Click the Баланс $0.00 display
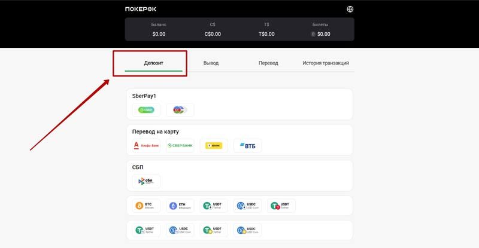The height and width of the screenshot is (248, 479). 159,29
